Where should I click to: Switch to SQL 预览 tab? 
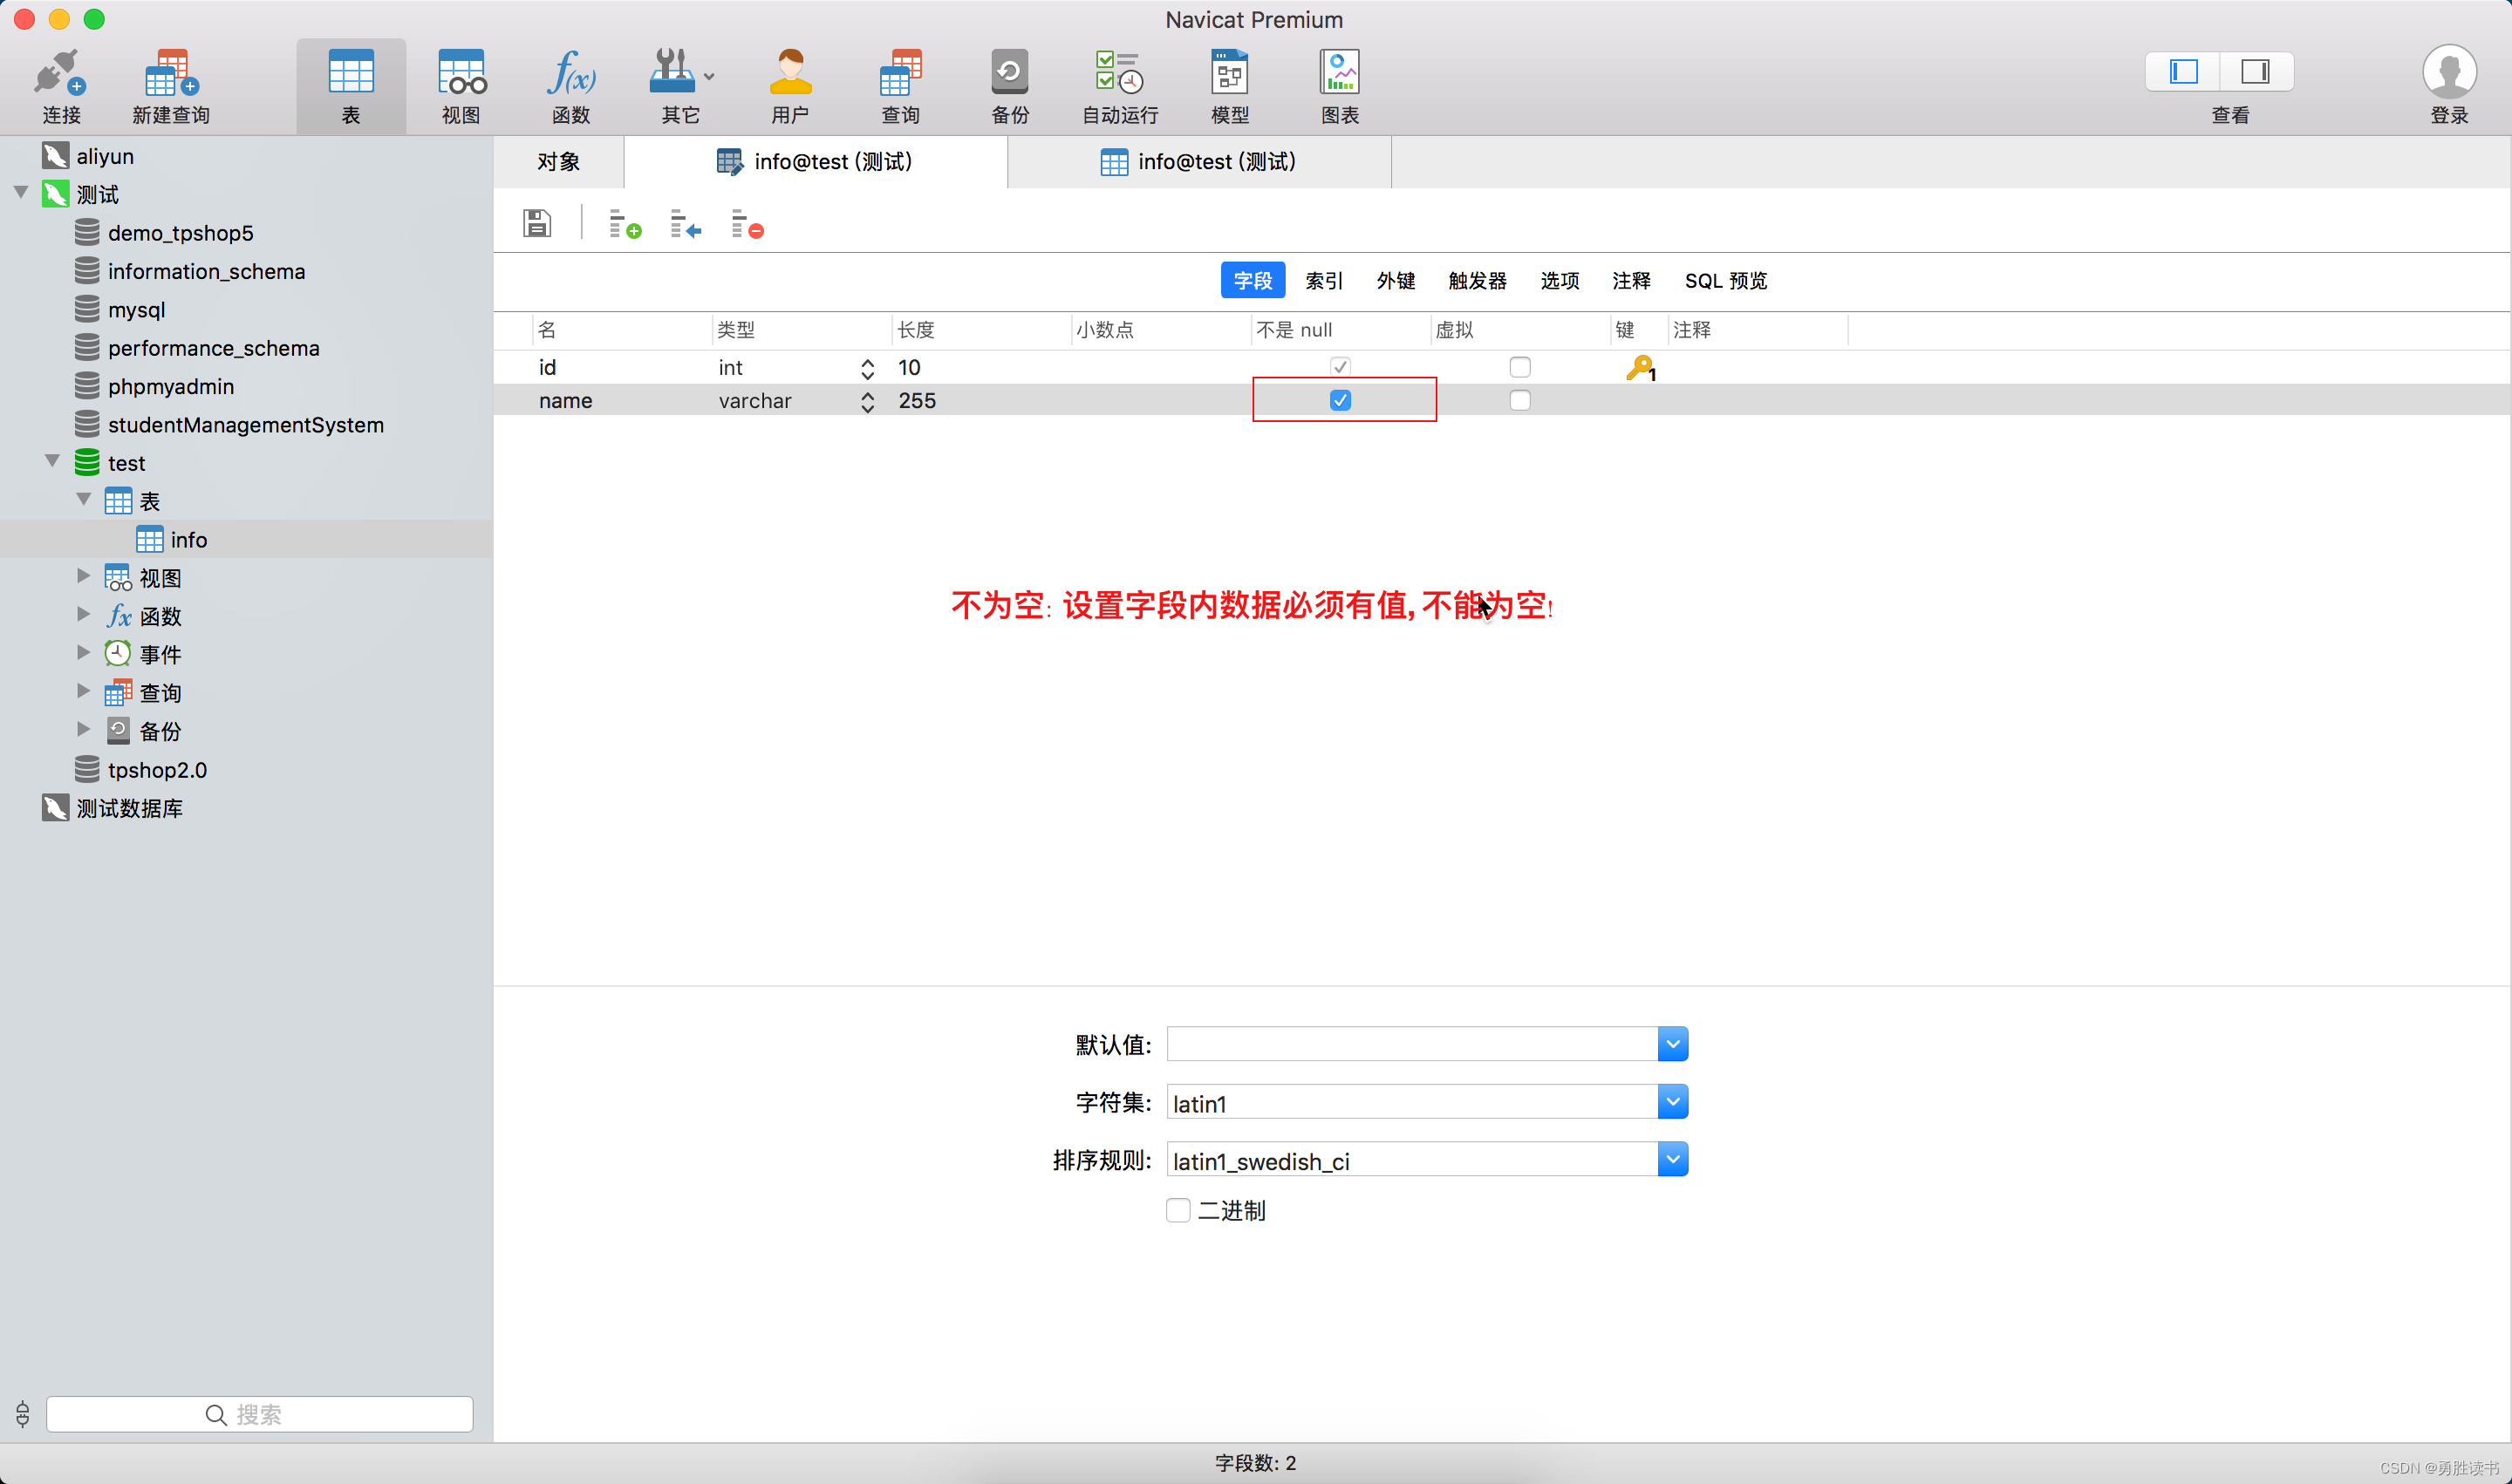(x=1728, y=281)
